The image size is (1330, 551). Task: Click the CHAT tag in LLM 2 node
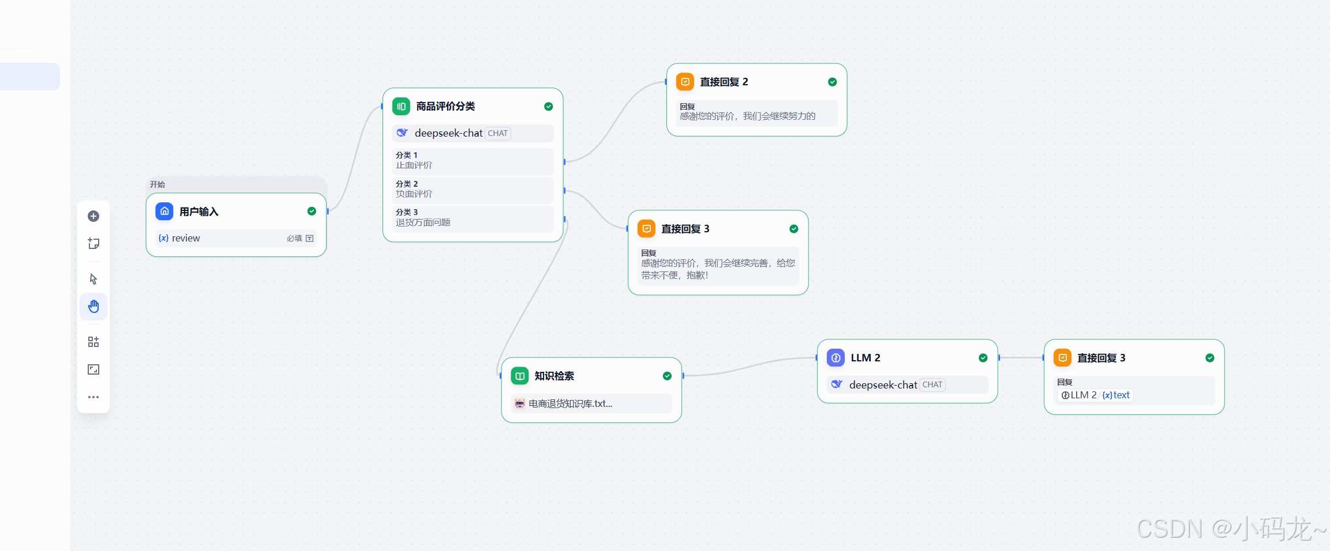tap(932, 384)
